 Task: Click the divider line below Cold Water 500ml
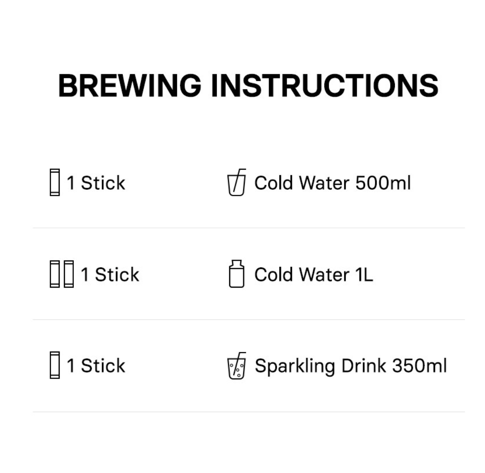[249, 228]
